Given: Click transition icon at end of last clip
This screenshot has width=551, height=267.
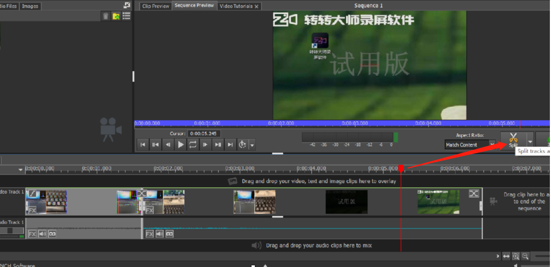Looking at the screenshot, I should 474,193.
